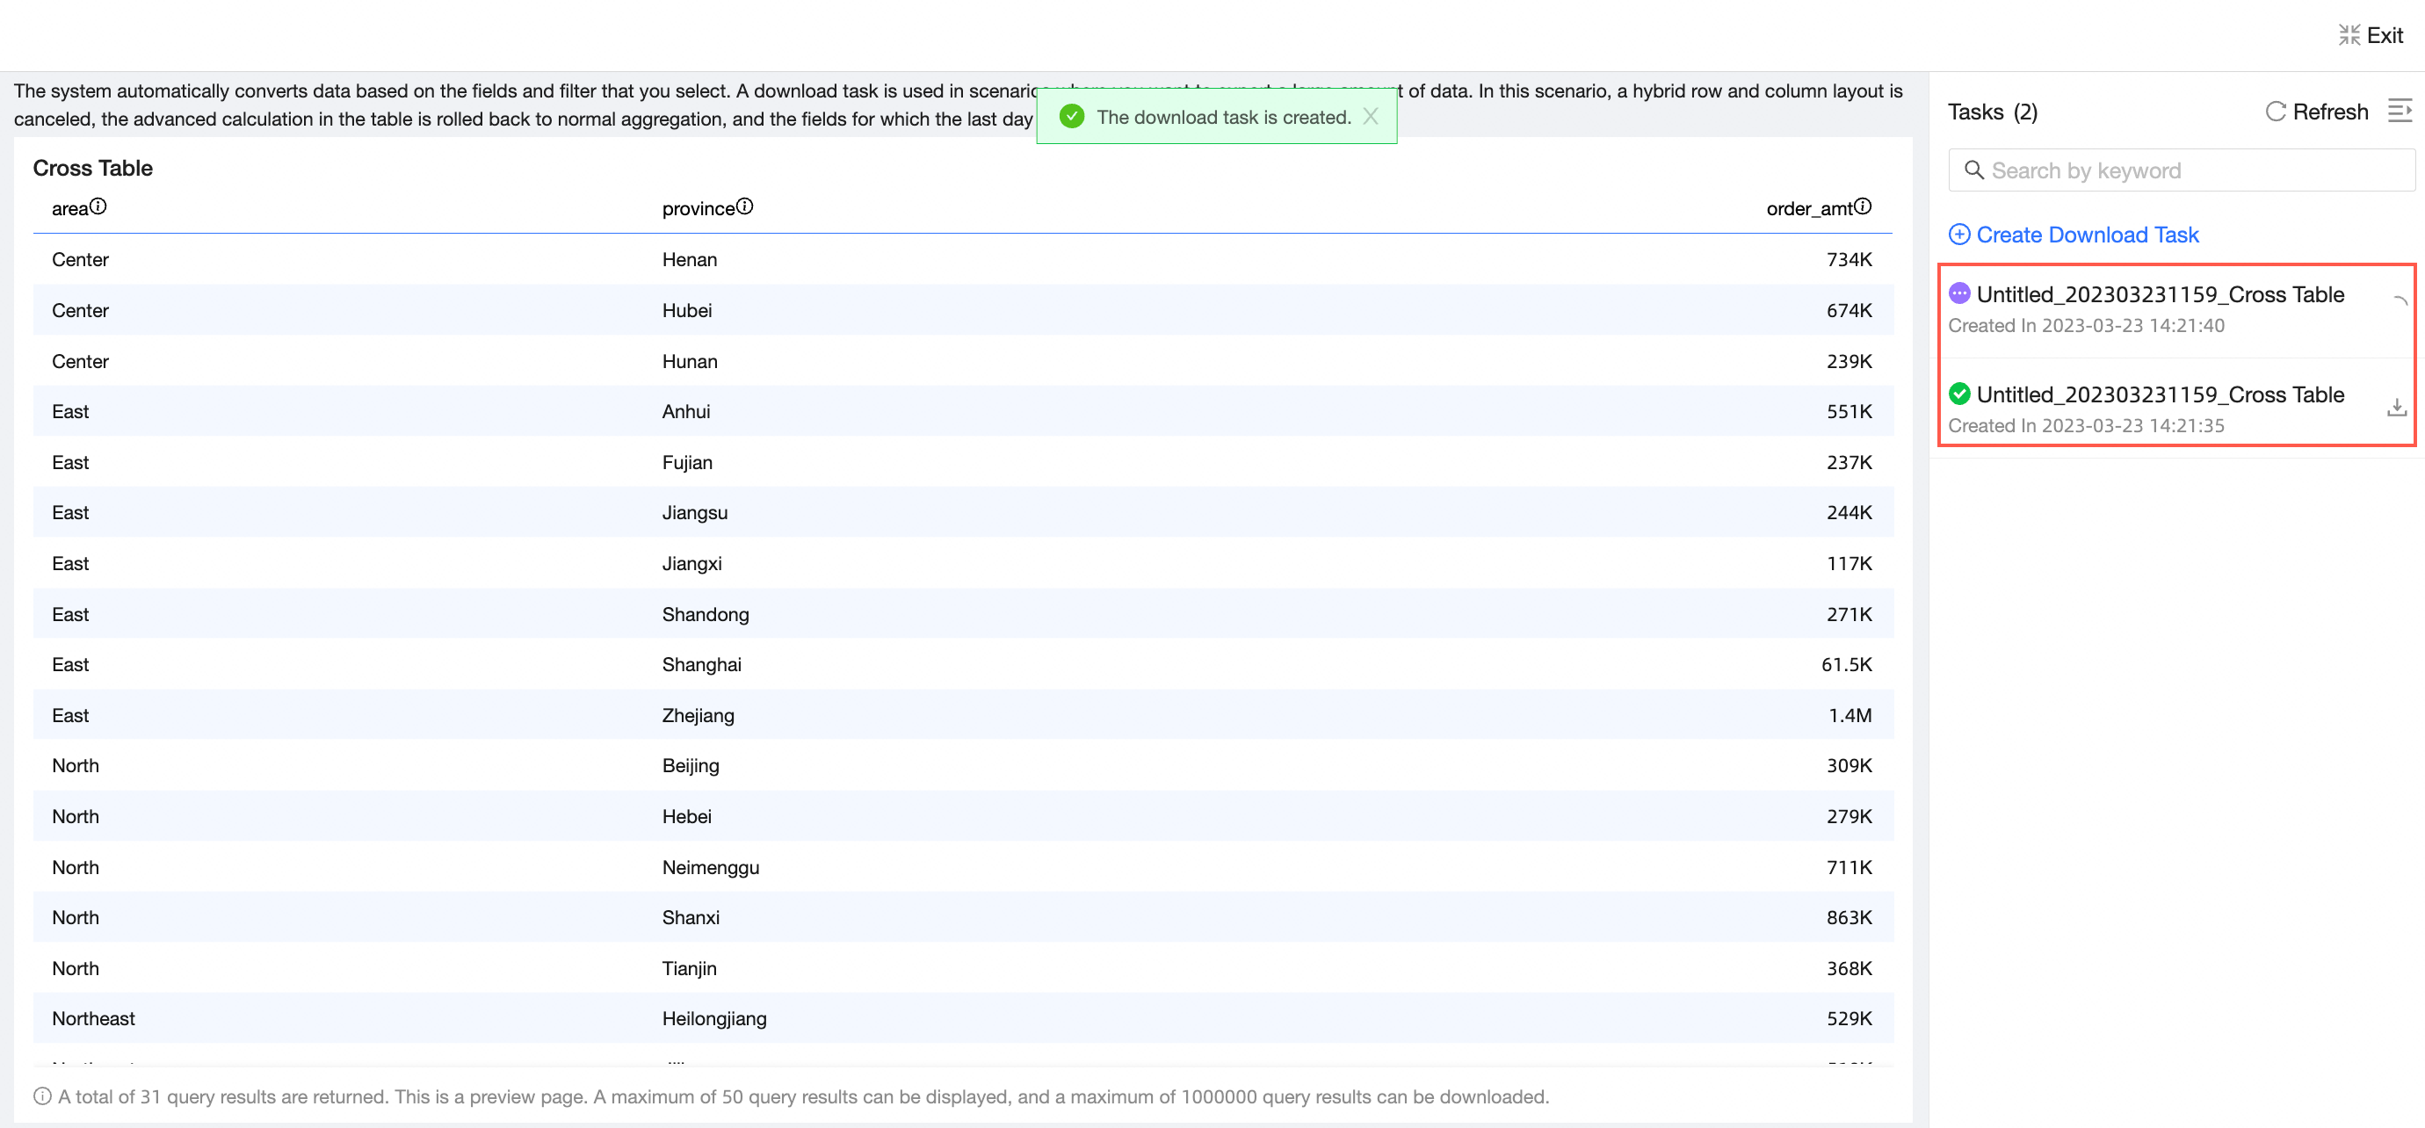Click the loading spinner on the 14:21:40 task
This screenshot has height=1128, width=2425.
(2400, 301)
